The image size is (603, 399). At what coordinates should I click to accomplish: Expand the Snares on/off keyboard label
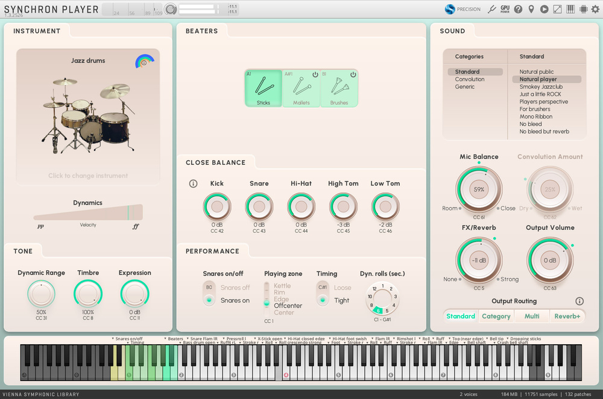[113, 339]
